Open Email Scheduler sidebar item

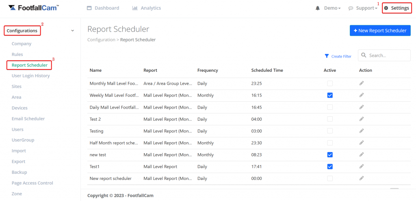[28, 119]
